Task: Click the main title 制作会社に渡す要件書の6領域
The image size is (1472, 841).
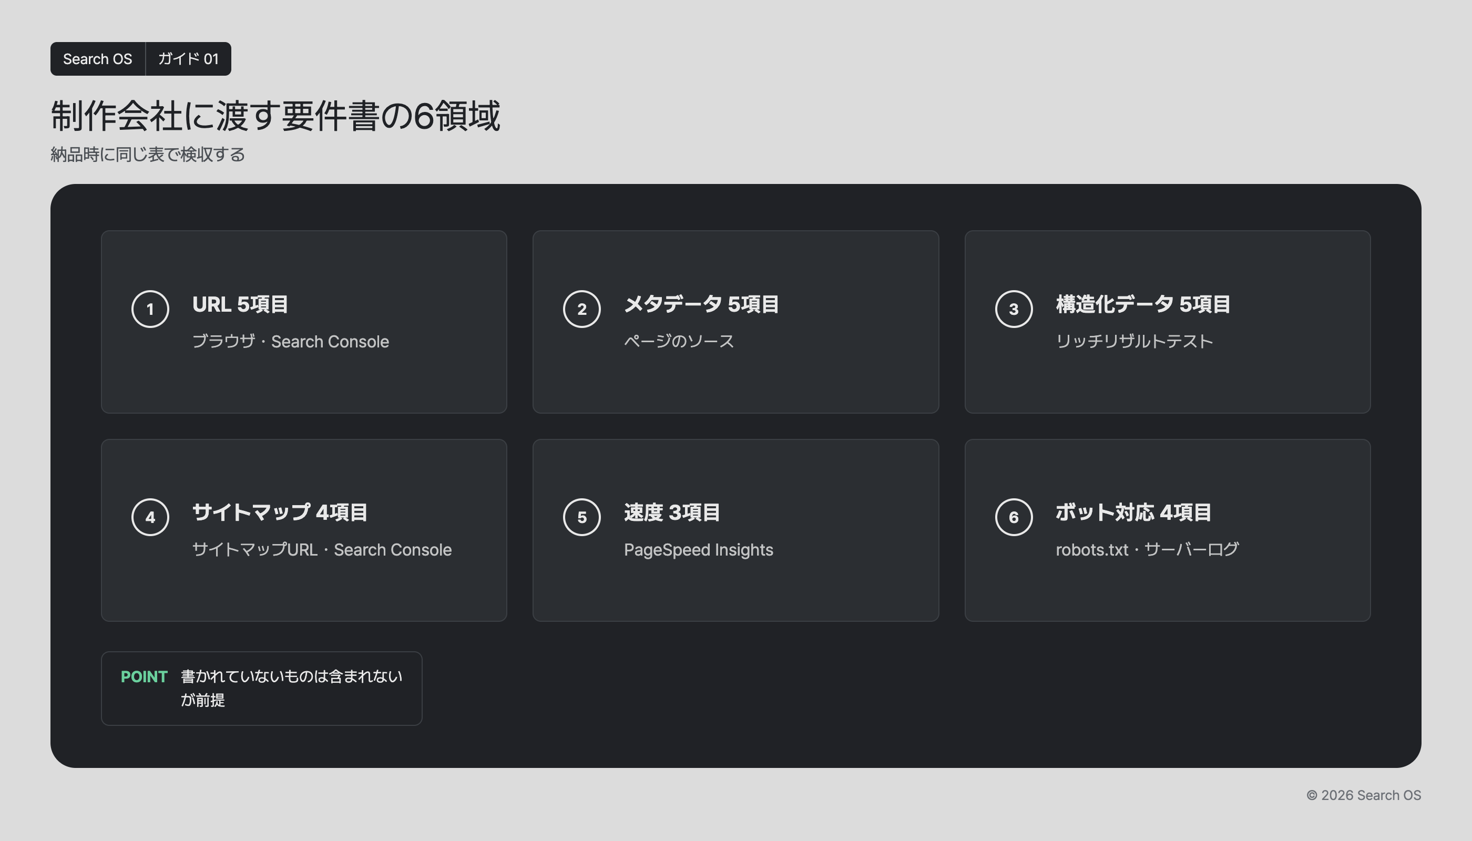Action: [x=275, y=116]
